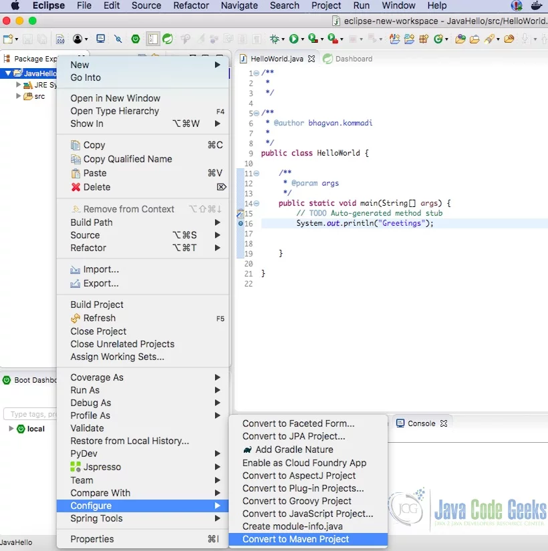Click the New Java Package toolbar icon
The image size is (548, 551).
point(424,39)
